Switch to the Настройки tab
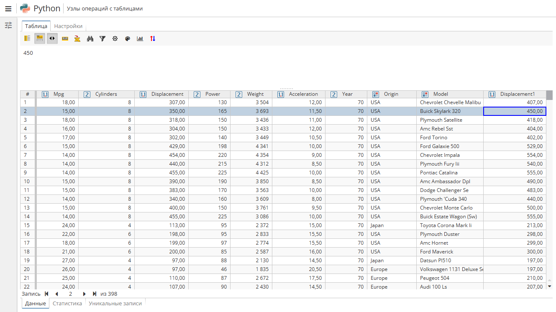 coord(68,26)
